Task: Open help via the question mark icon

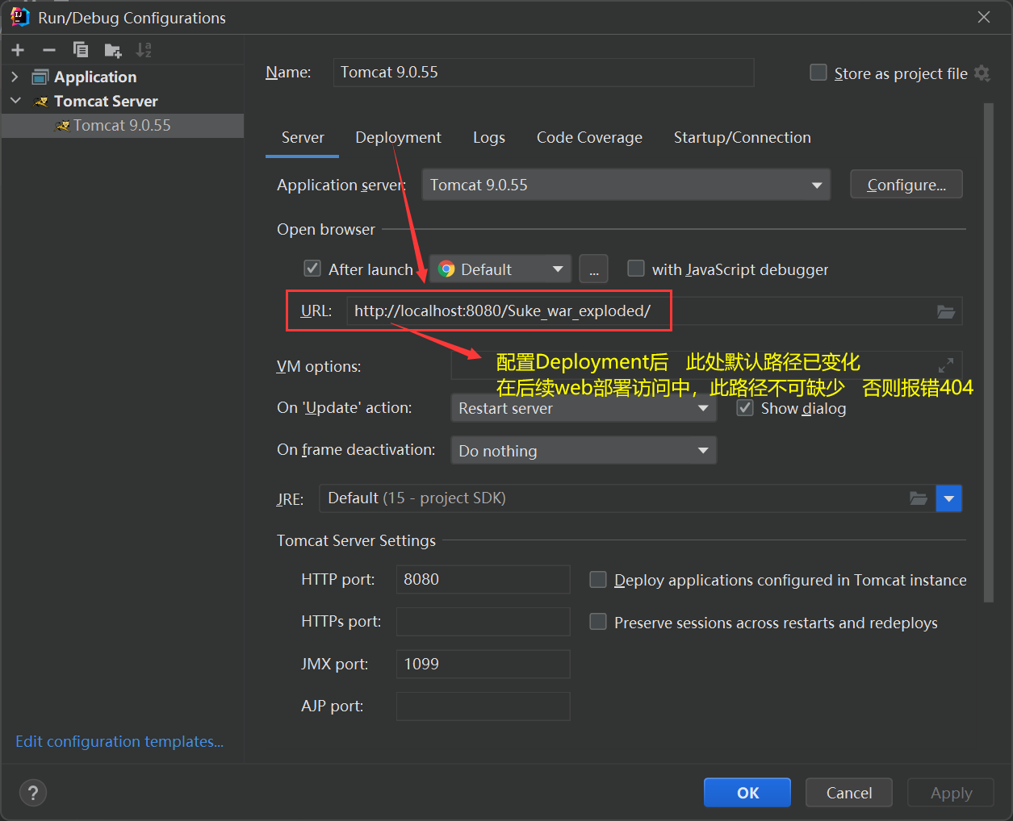Action: pos(32,793)
